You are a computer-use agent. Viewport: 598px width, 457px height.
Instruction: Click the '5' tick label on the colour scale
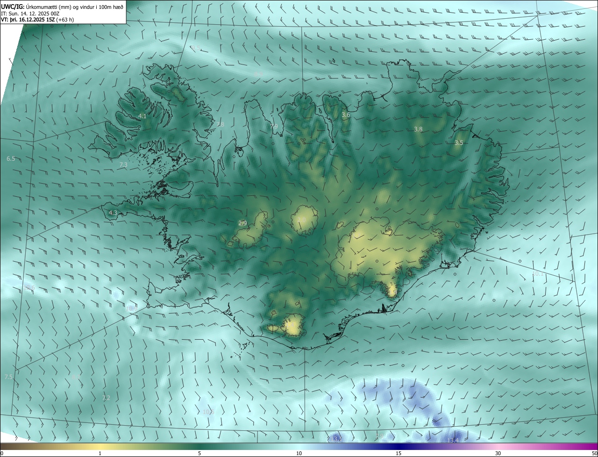click(x=199, y=454)
